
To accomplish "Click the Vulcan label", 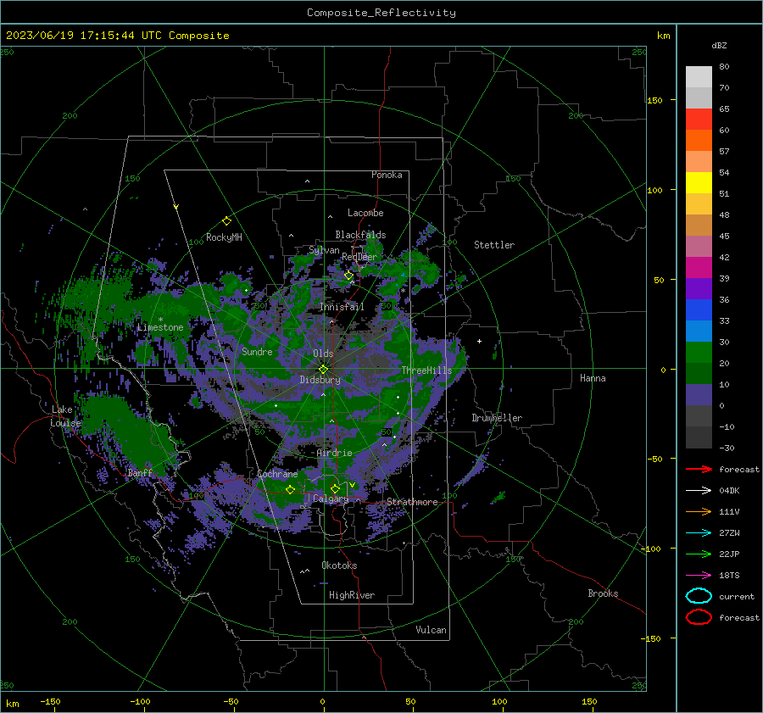I will click(431, 630).
